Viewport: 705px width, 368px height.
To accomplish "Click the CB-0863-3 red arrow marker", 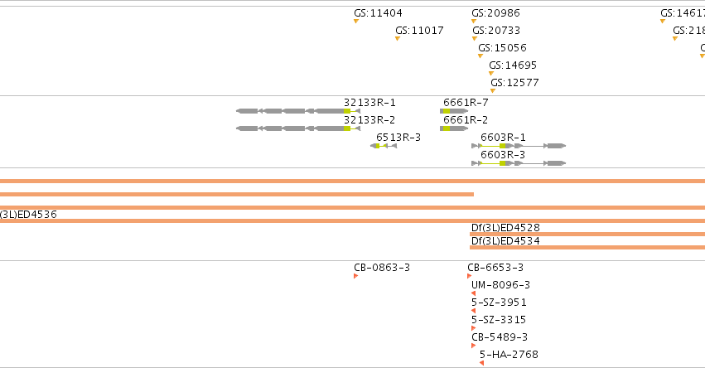I will click(355, 276).
